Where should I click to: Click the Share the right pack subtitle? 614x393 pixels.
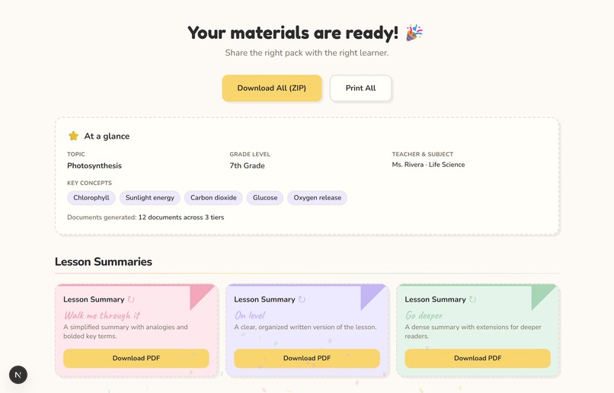tap(307, 53)
